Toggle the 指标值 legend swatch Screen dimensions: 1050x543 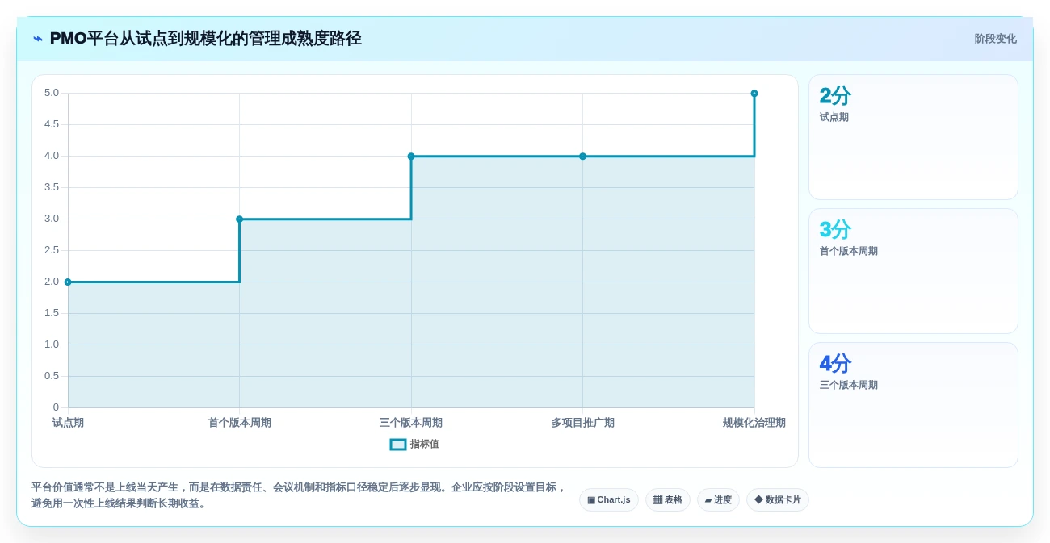(x=398, y=445)
